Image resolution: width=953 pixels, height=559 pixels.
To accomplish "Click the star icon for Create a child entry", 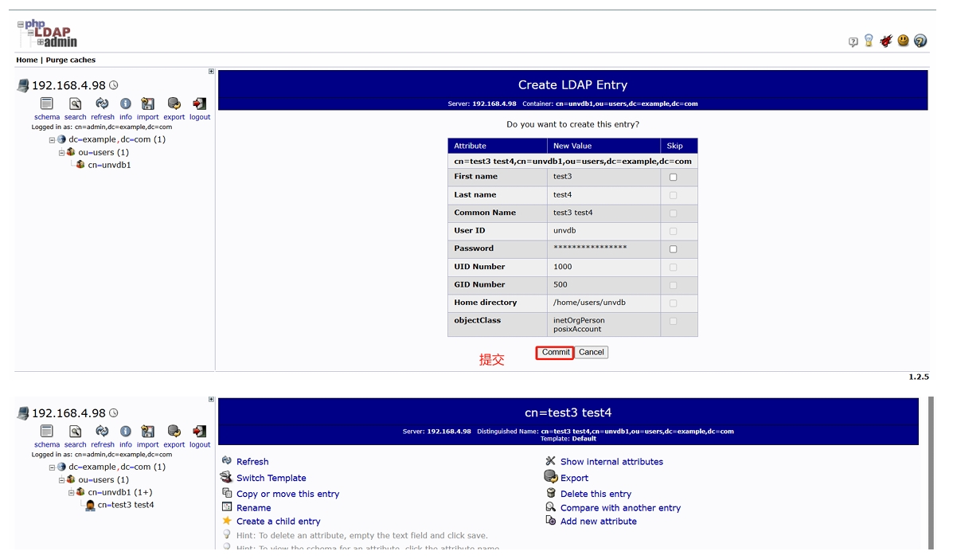I will (x=227, y=521).
